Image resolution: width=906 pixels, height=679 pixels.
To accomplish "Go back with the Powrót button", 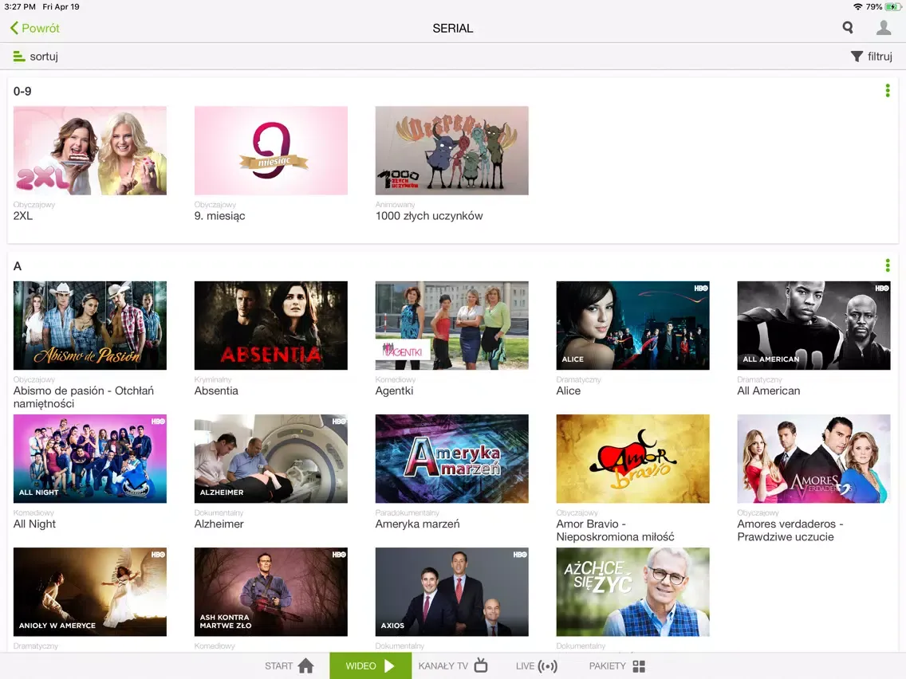I will pos(34,28).
